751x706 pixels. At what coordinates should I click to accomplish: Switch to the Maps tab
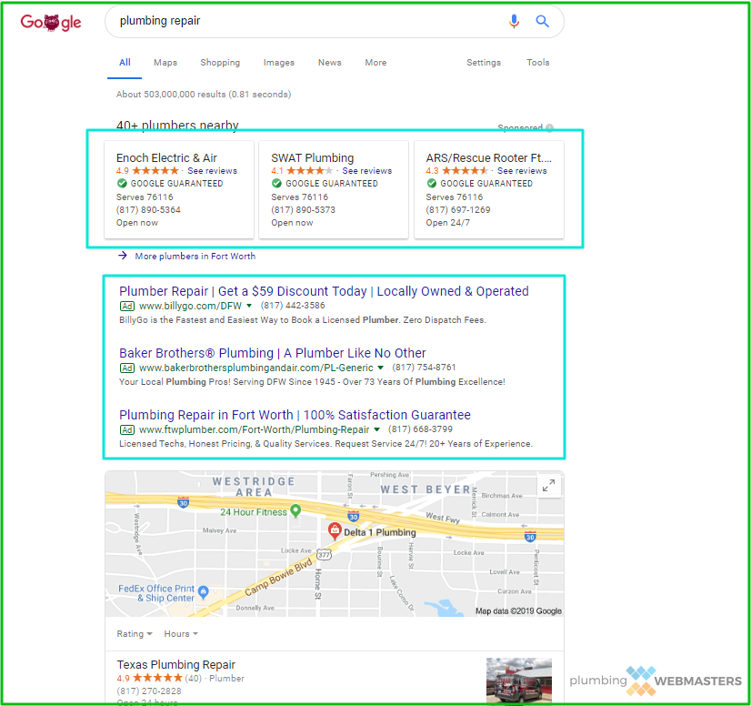tap(165, 62)
